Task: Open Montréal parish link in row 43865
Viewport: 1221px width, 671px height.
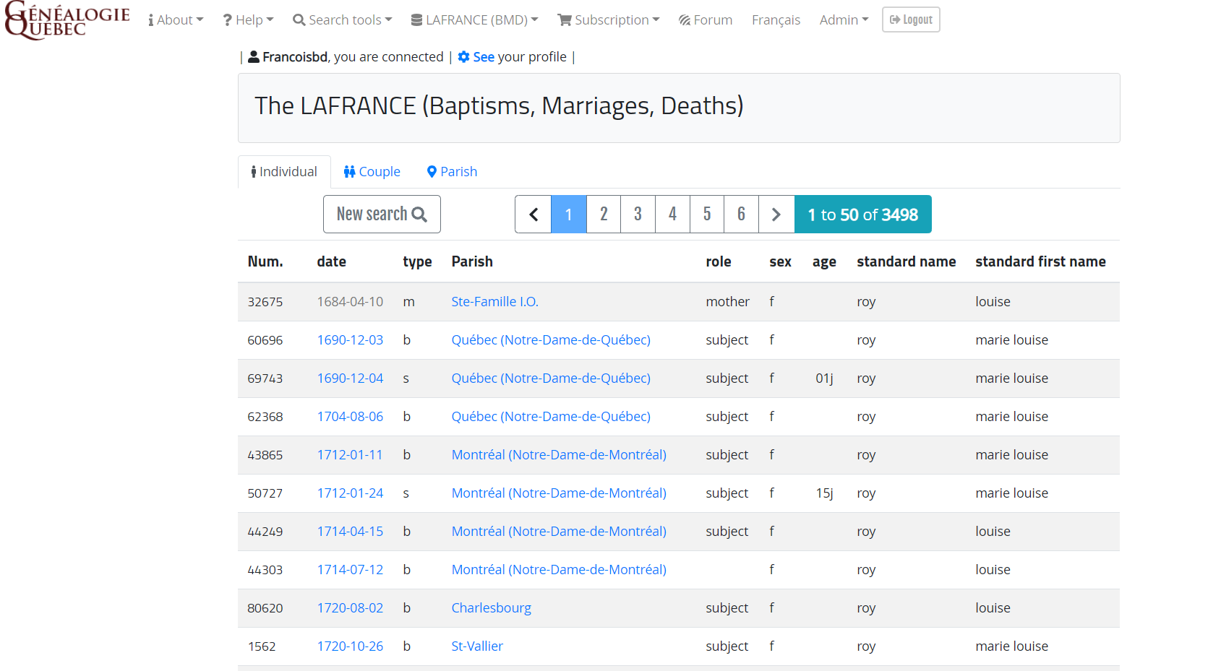Action: click(559, 455)
